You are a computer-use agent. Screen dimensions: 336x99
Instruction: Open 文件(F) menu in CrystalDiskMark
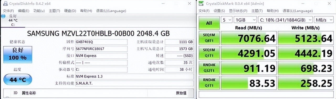[204, 11]
